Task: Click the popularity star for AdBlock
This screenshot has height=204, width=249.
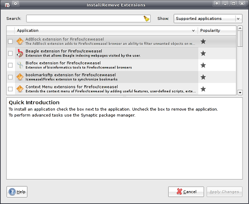Action: click(x=203, y=41)
